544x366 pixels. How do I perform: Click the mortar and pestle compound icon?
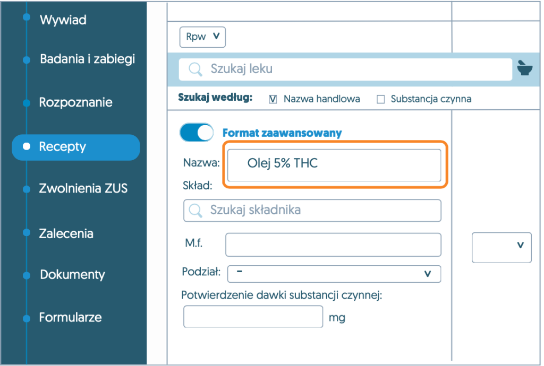(x=525, y=68)
